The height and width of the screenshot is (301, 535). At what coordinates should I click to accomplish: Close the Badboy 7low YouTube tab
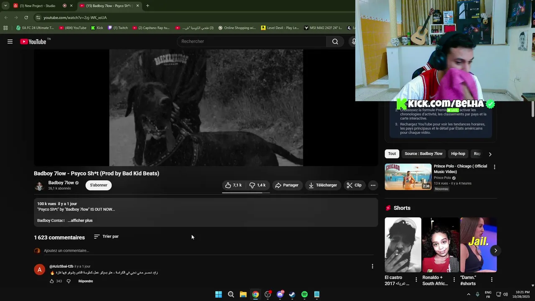138,6
